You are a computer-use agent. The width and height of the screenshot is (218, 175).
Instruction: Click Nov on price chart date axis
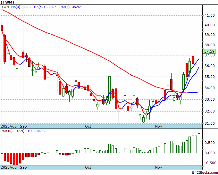click(x=159, y=126)
